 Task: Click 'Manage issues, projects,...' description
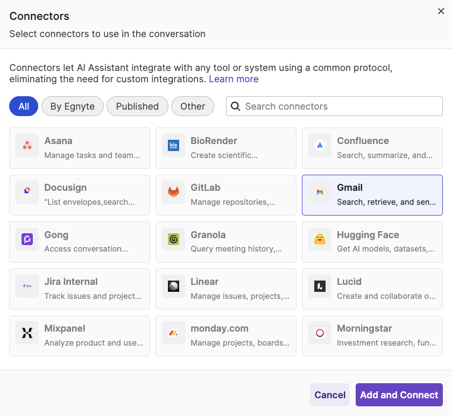pyautogui.click(x=240, y=296)
